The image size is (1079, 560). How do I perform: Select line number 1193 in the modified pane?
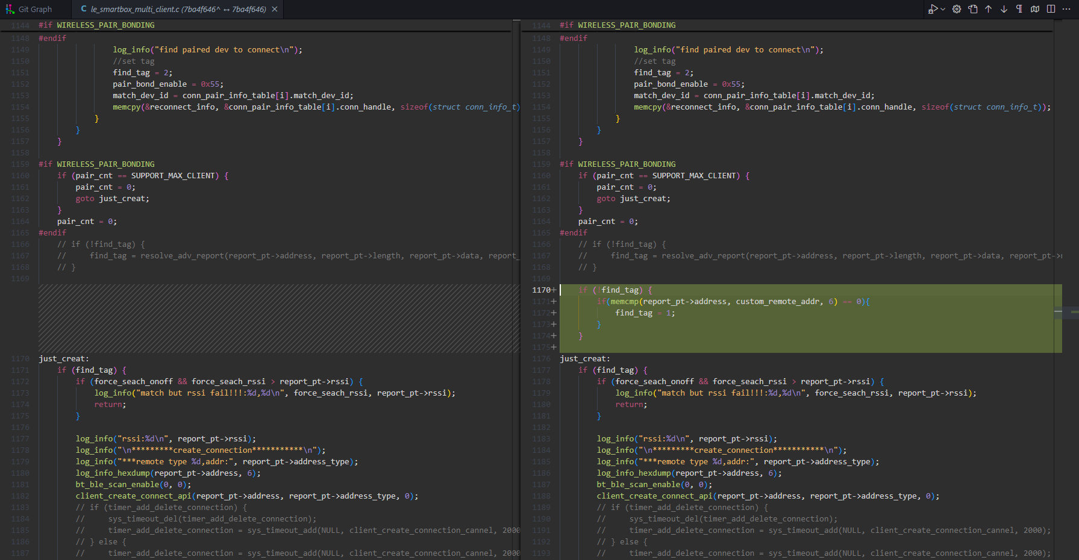point(541,553)
